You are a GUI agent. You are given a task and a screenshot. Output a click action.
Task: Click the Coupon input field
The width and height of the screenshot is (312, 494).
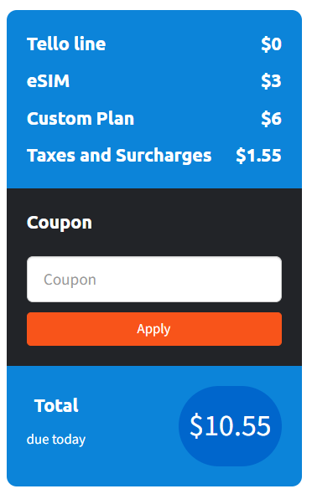pyautogui.click(x=154, y=279)
